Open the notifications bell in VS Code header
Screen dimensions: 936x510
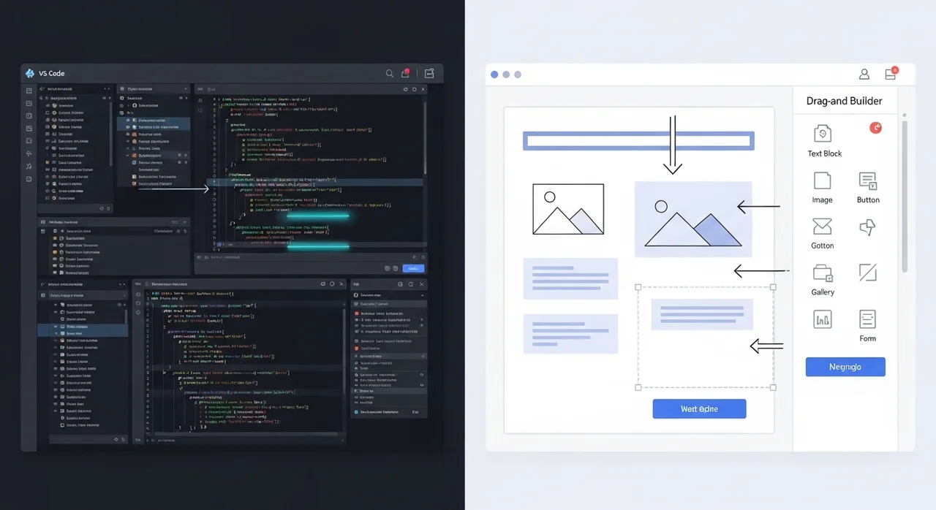point(405,73)
